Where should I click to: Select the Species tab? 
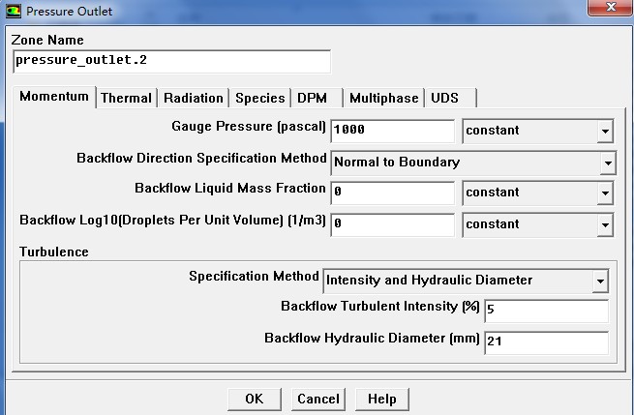(x=259, y=98)
